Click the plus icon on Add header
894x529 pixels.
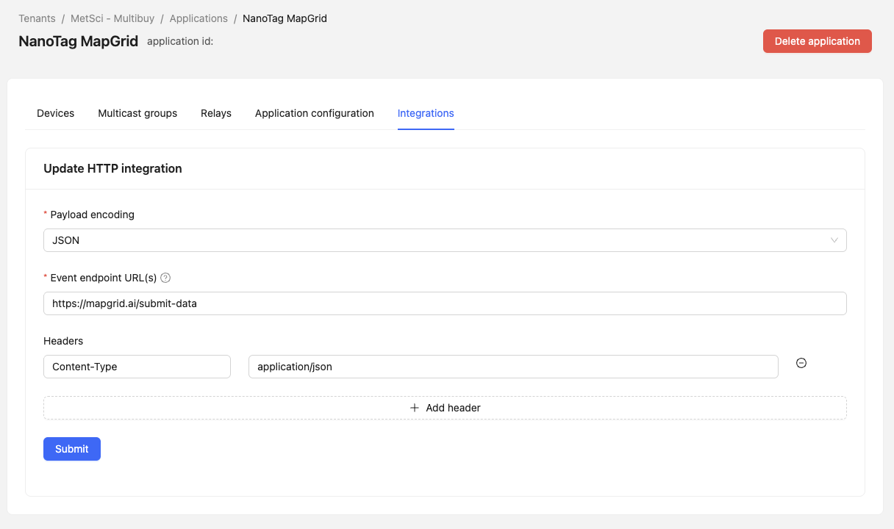[415, 408]
